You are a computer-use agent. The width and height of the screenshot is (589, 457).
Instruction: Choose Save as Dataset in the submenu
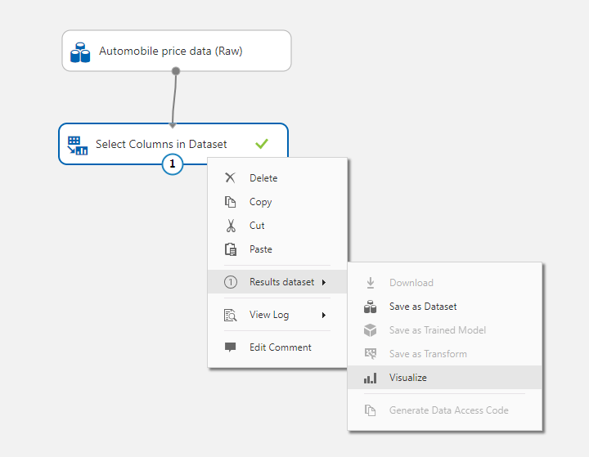click(x=445, y=307)
